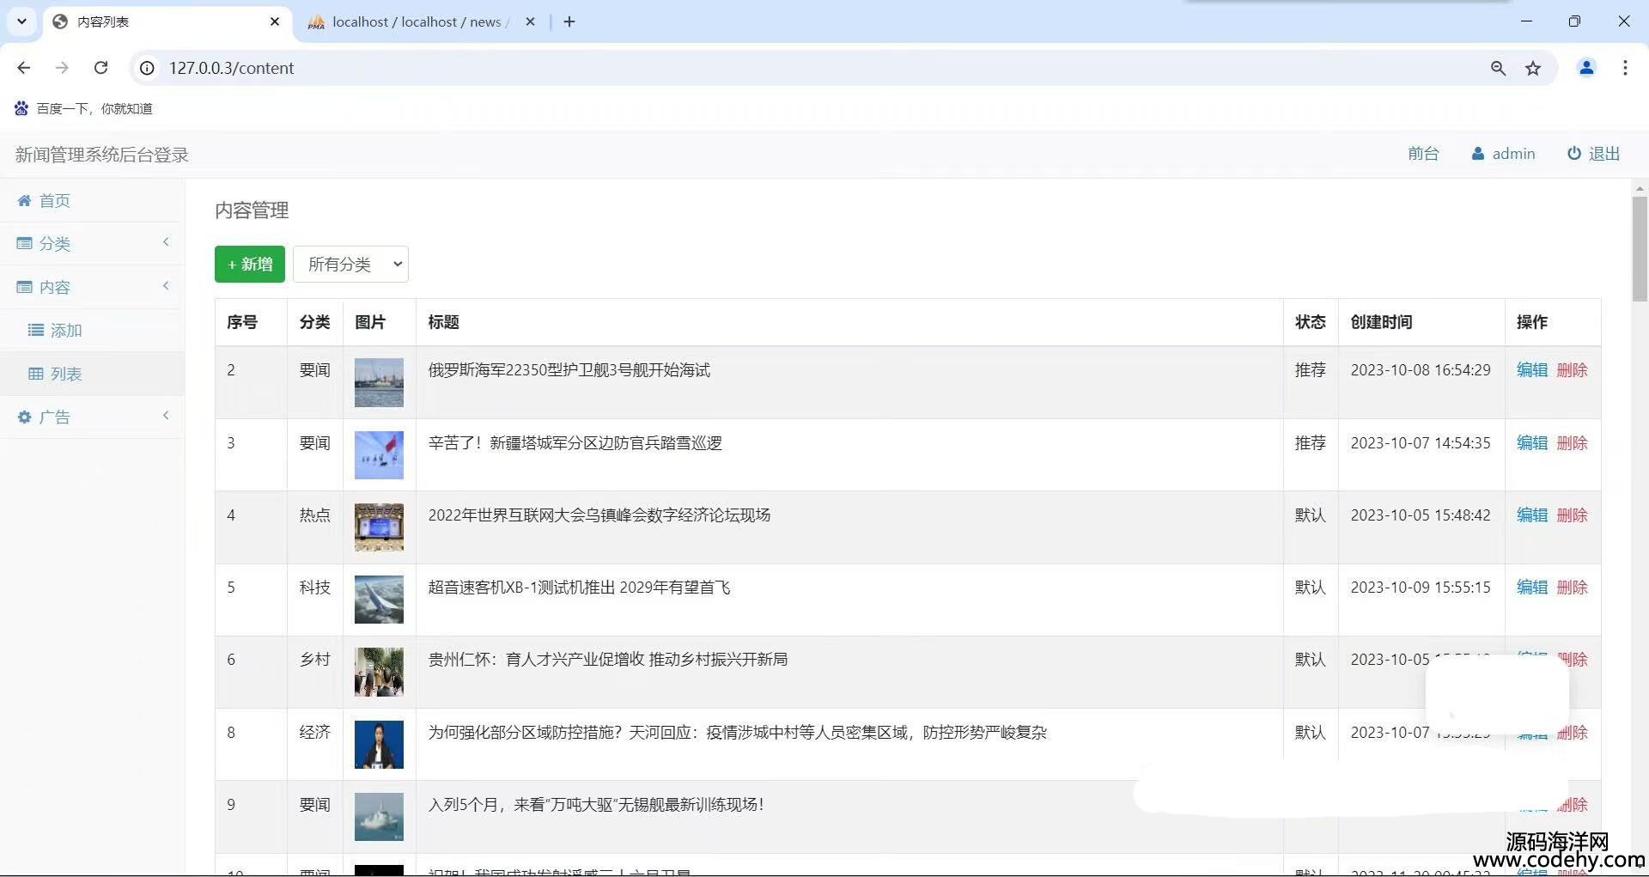Click 退出 to log out
This screenshot has height=877, width=1649.
[x=1594, y=154]
